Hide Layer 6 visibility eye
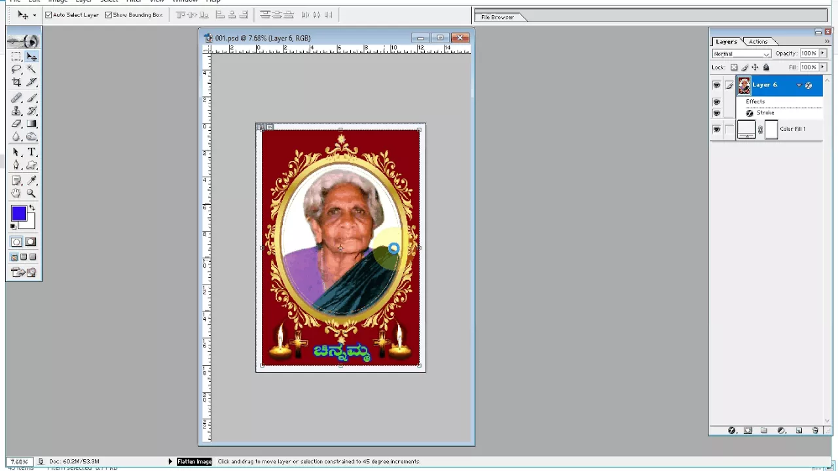 click(x=717, y=85)
